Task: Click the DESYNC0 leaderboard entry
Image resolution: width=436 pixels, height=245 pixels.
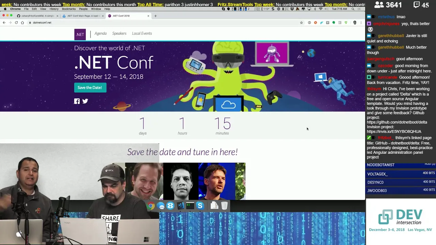Action: [x=401, y=182]
